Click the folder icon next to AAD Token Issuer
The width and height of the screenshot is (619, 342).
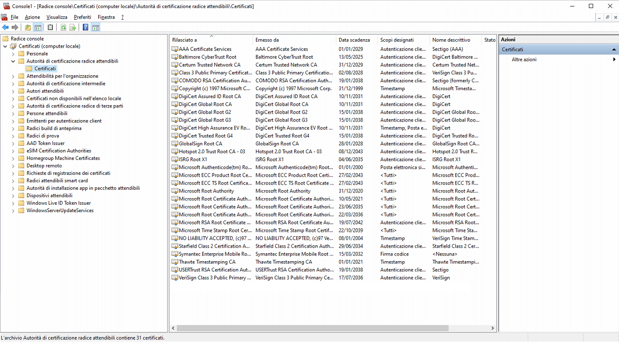[21, 143]
